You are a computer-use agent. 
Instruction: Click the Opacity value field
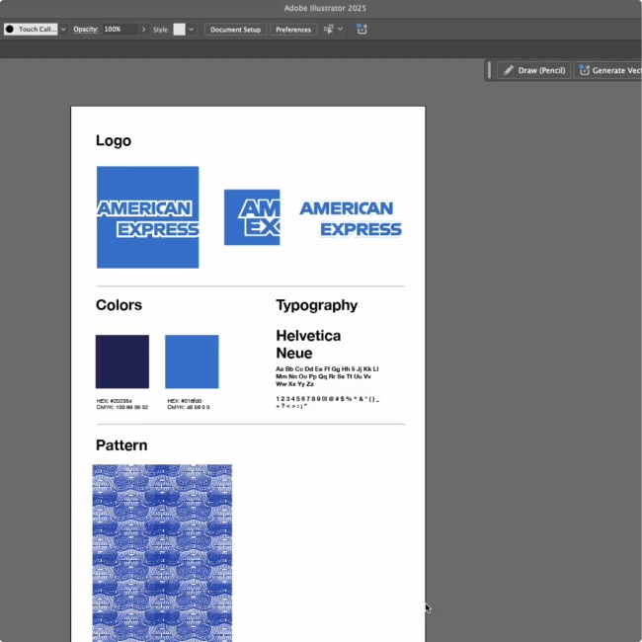click(x=120, y=30)
